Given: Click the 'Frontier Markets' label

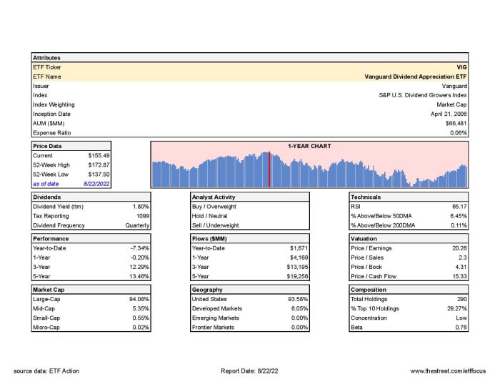Looking at the screenshot, I should point(213,328).
